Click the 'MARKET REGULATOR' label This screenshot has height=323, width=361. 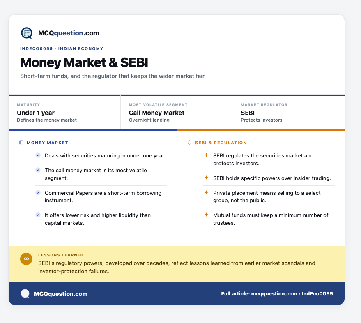[264, 105]
